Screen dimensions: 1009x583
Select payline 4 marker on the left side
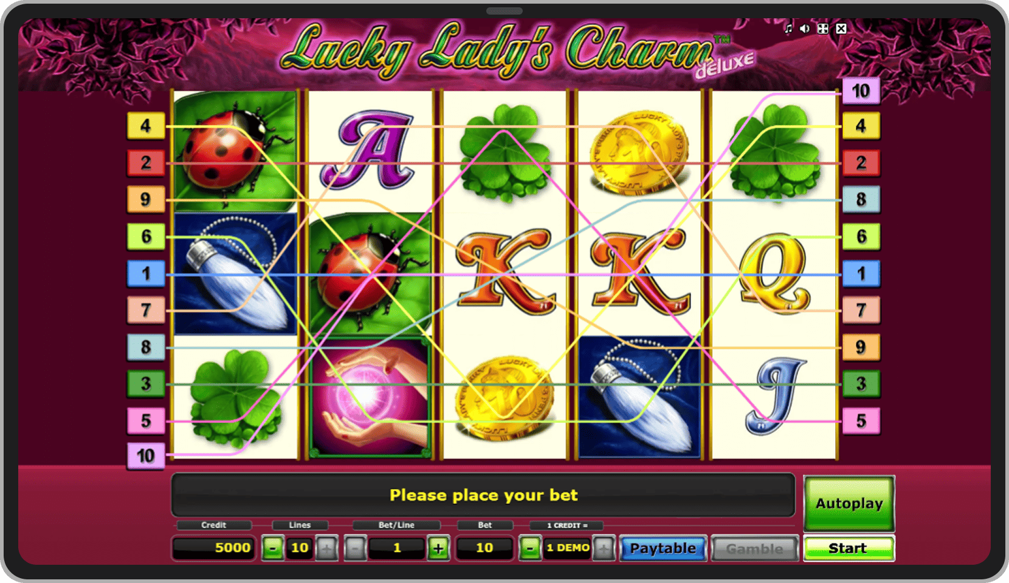[146, 126]
